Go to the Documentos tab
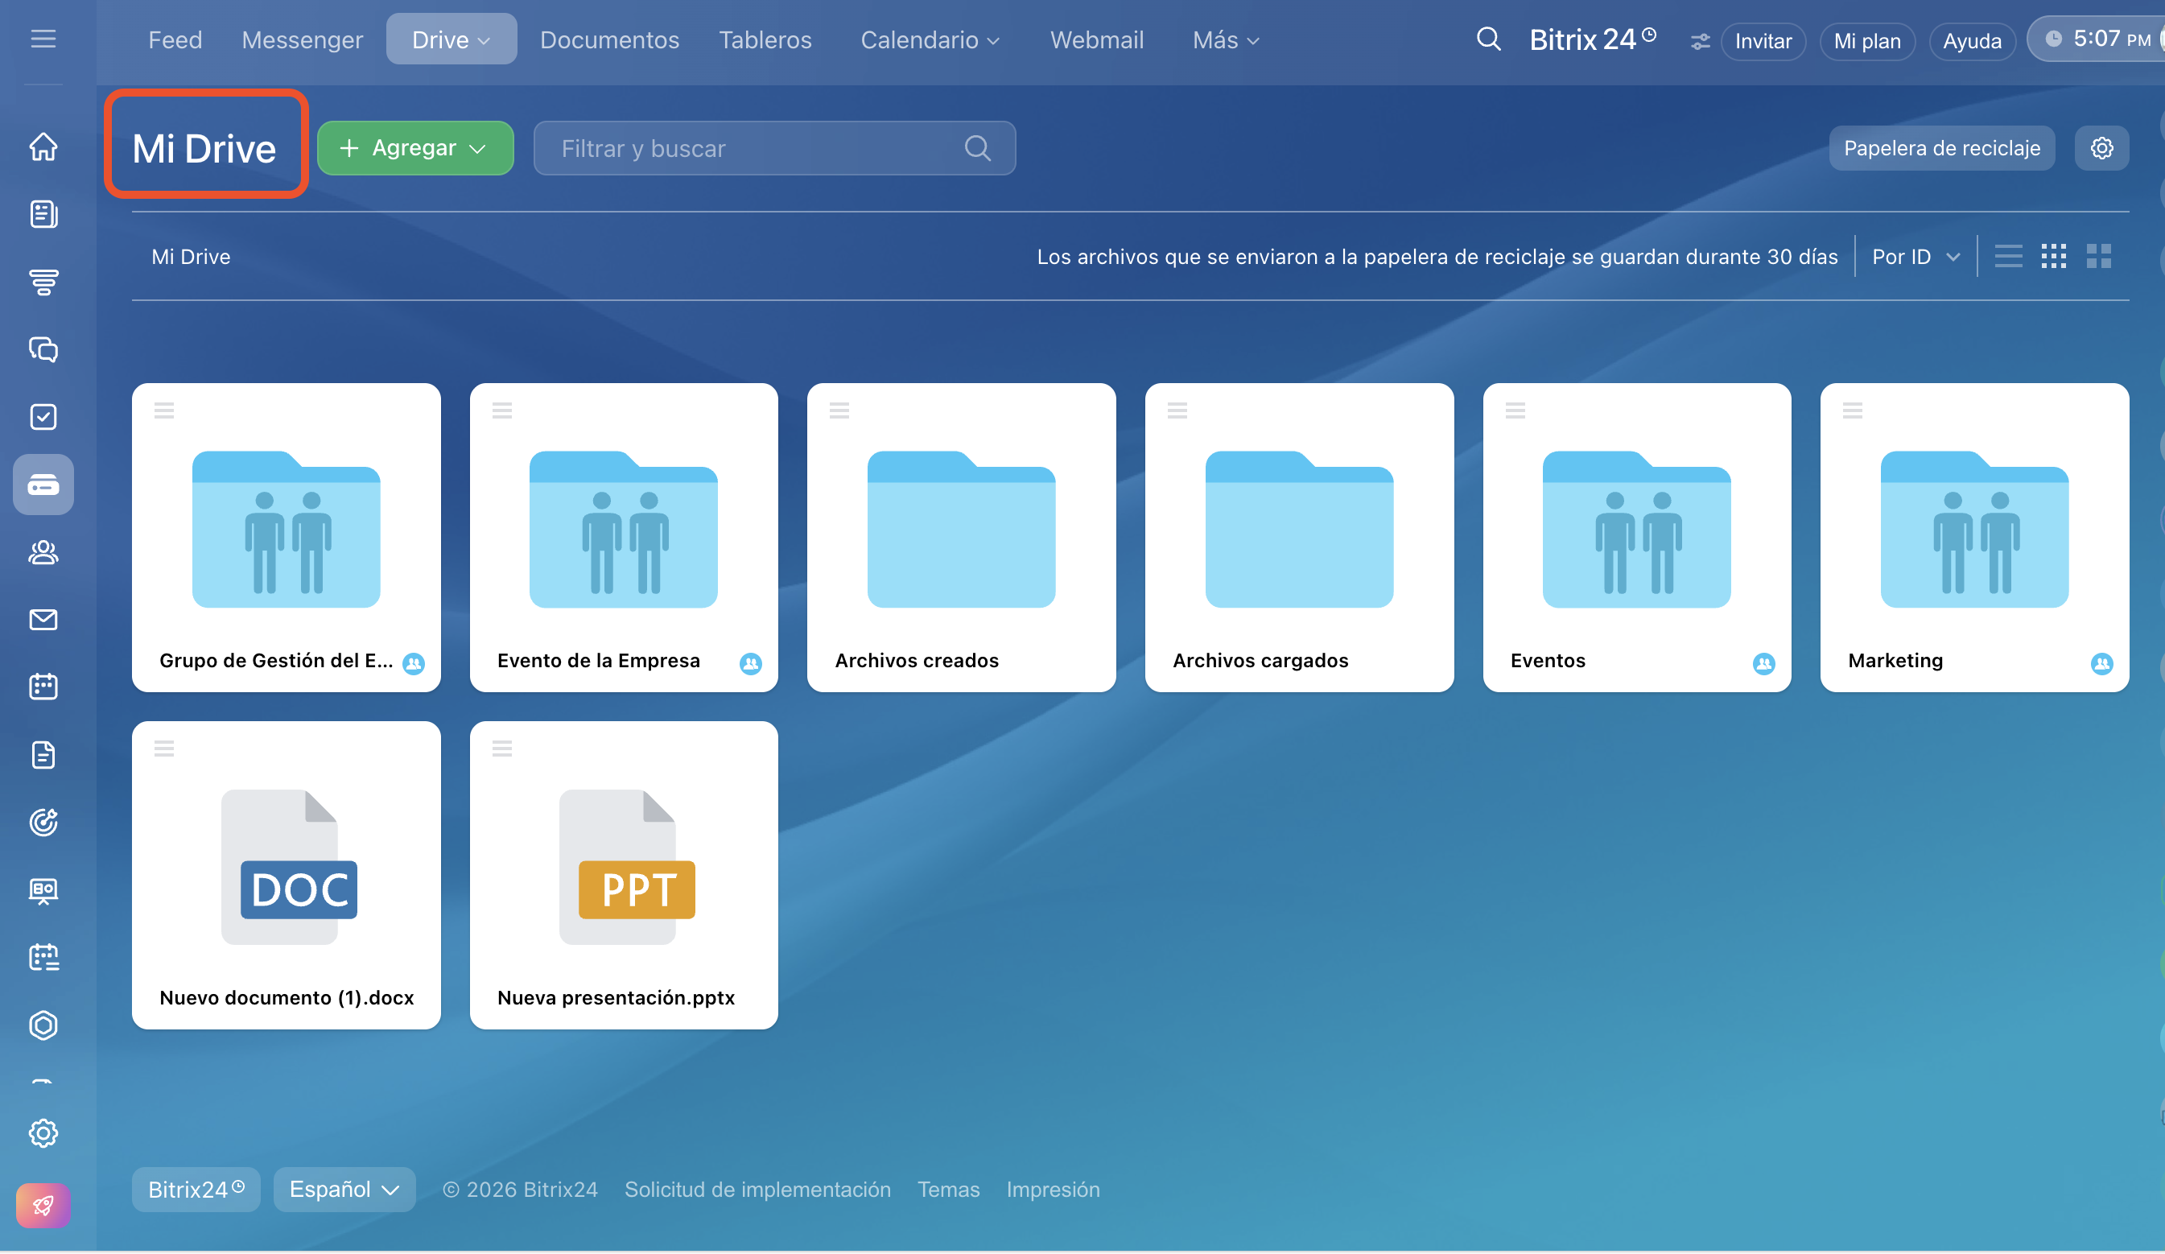The height and width of the screenshot is (1254, 2165). click(x=609, y=39)
